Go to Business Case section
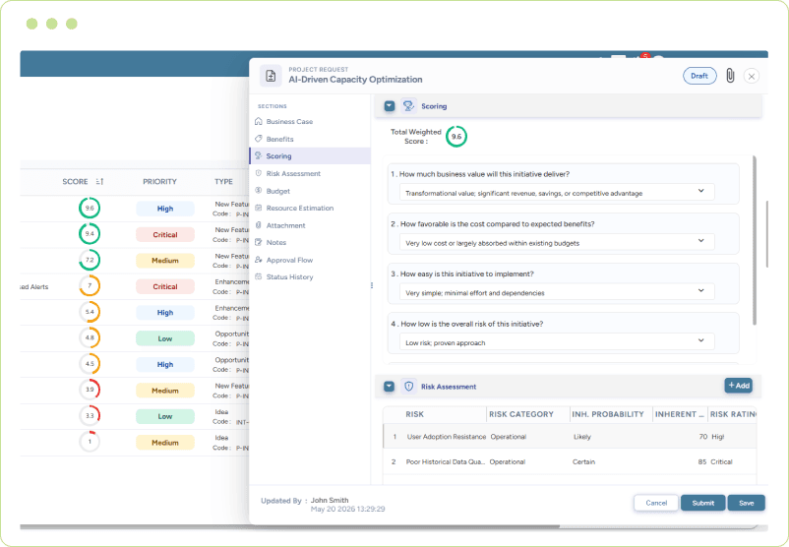 310,121
